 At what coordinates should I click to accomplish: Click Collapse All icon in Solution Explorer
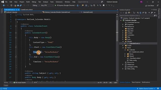[x=143, y=13]
